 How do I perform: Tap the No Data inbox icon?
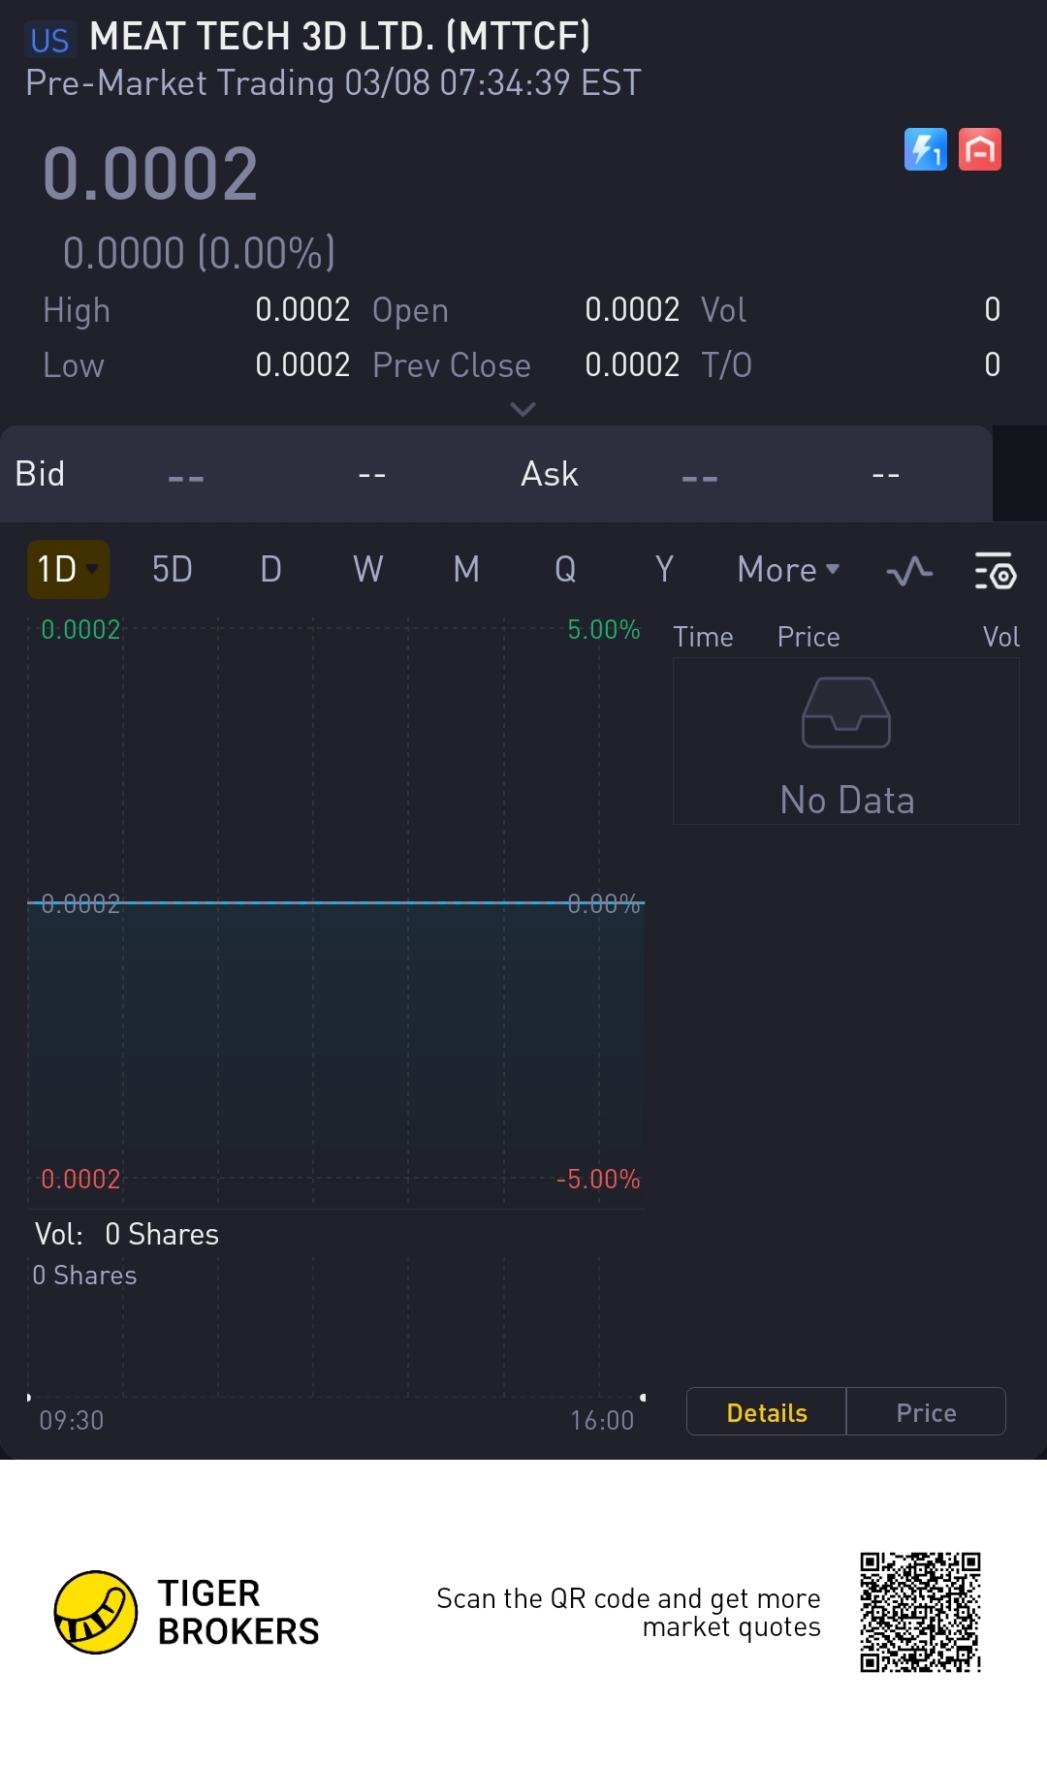845,713
